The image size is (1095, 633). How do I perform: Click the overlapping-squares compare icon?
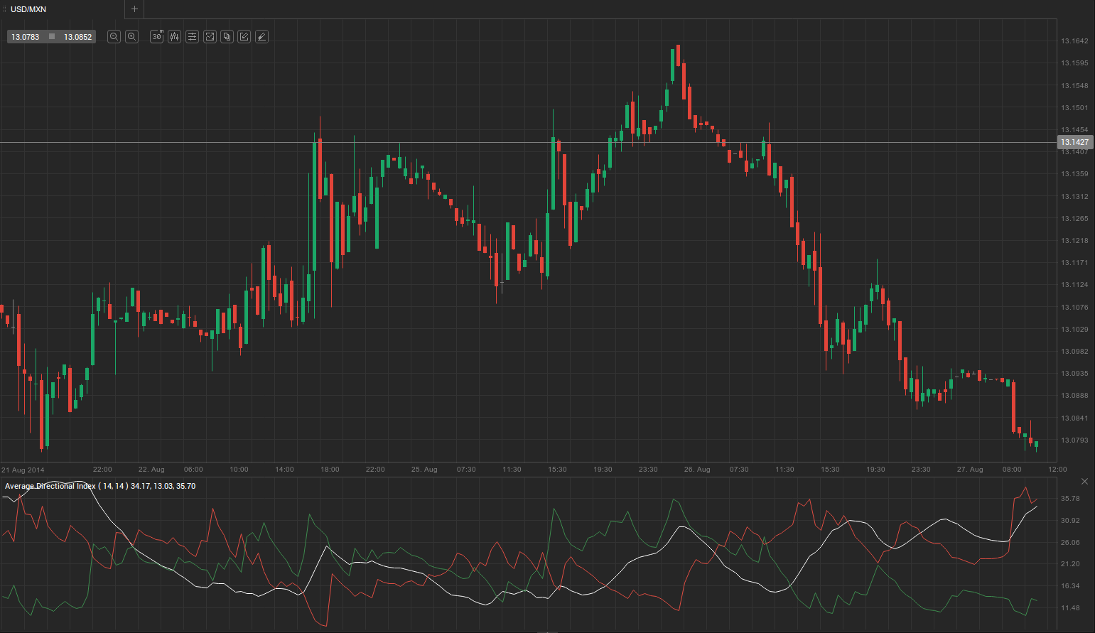pyautogui.click(x=227, y=37)
